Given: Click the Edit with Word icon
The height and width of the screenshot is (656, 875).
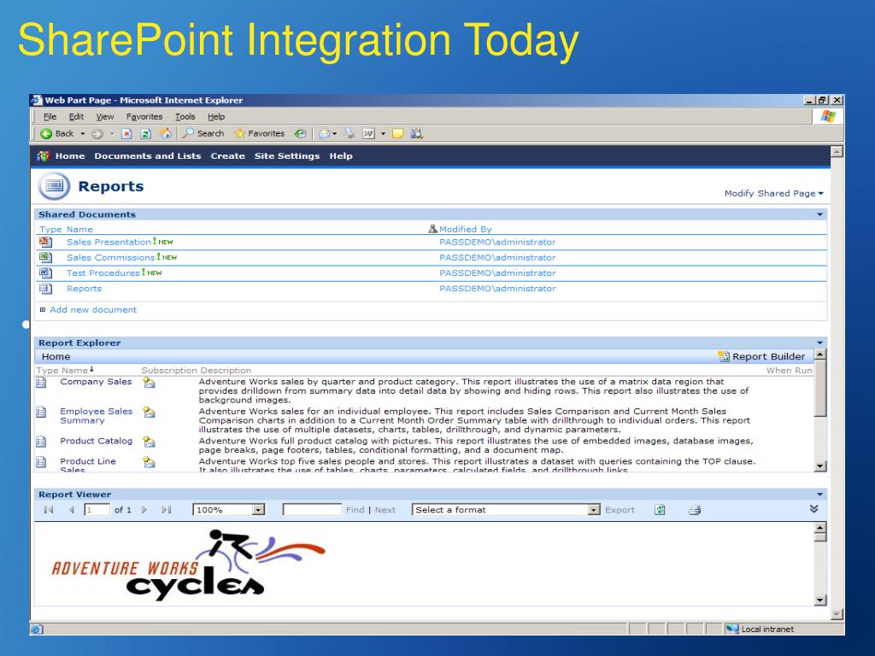Looking at the screenshot, I should [369, 133].
